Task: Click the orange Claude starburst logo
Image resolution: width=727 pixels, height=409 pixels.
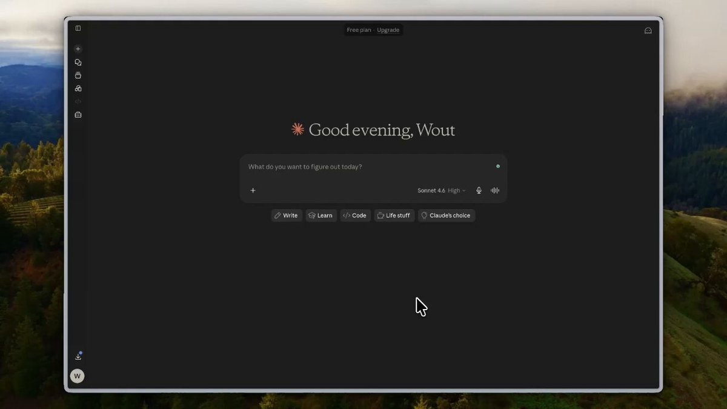Action: pyautogui.click(x=297, y=129)
